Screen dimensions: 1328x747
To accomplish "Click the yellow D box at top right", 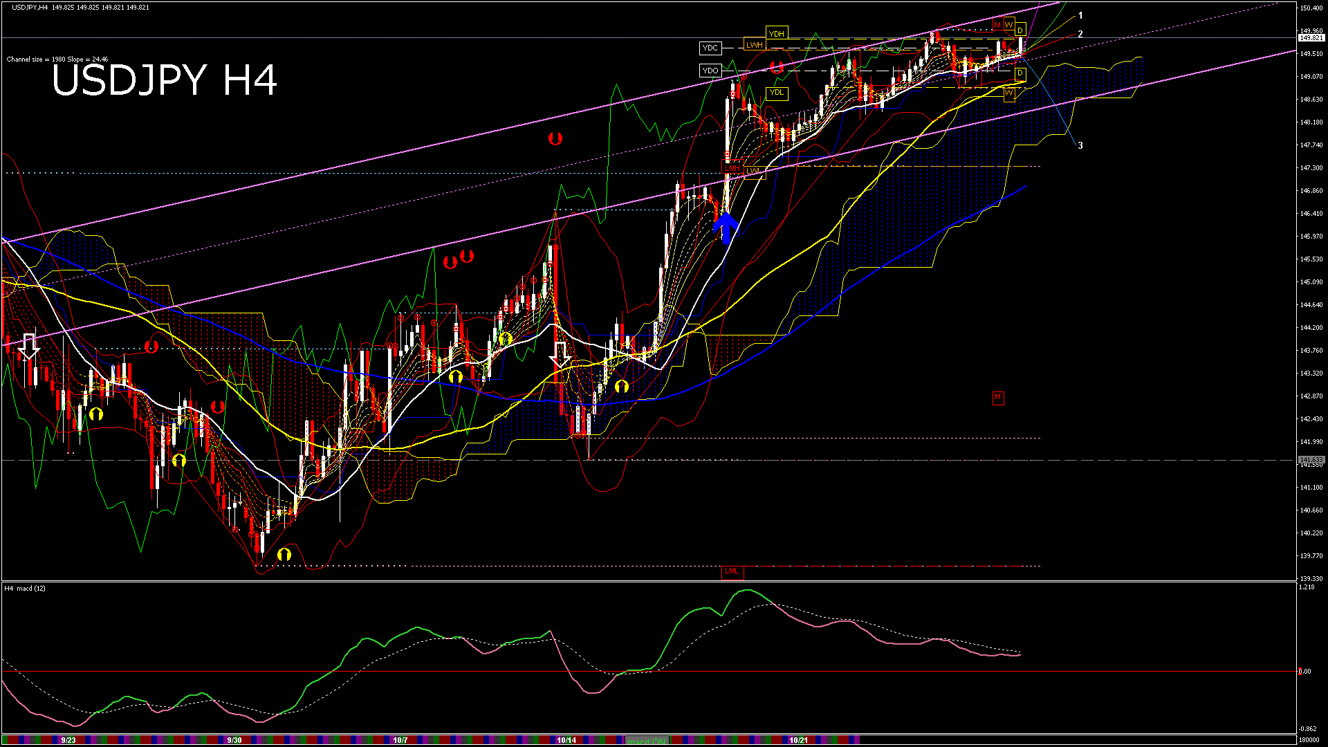I will click(x=1020, y=30).
